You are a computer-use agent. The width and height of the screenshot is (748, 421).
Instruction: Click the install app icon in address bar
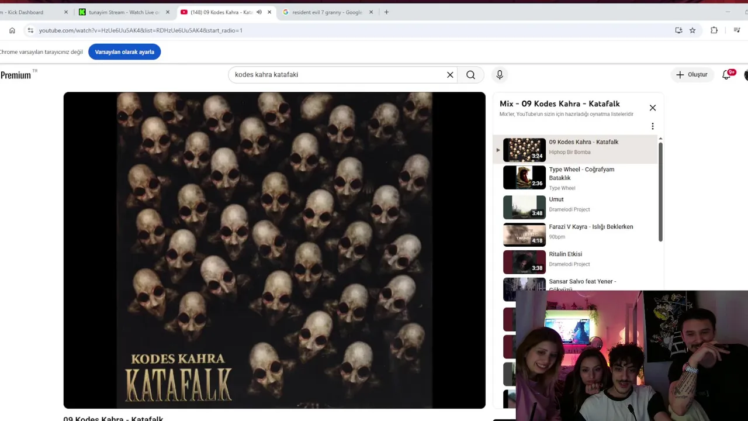click(x=678, y=30)
